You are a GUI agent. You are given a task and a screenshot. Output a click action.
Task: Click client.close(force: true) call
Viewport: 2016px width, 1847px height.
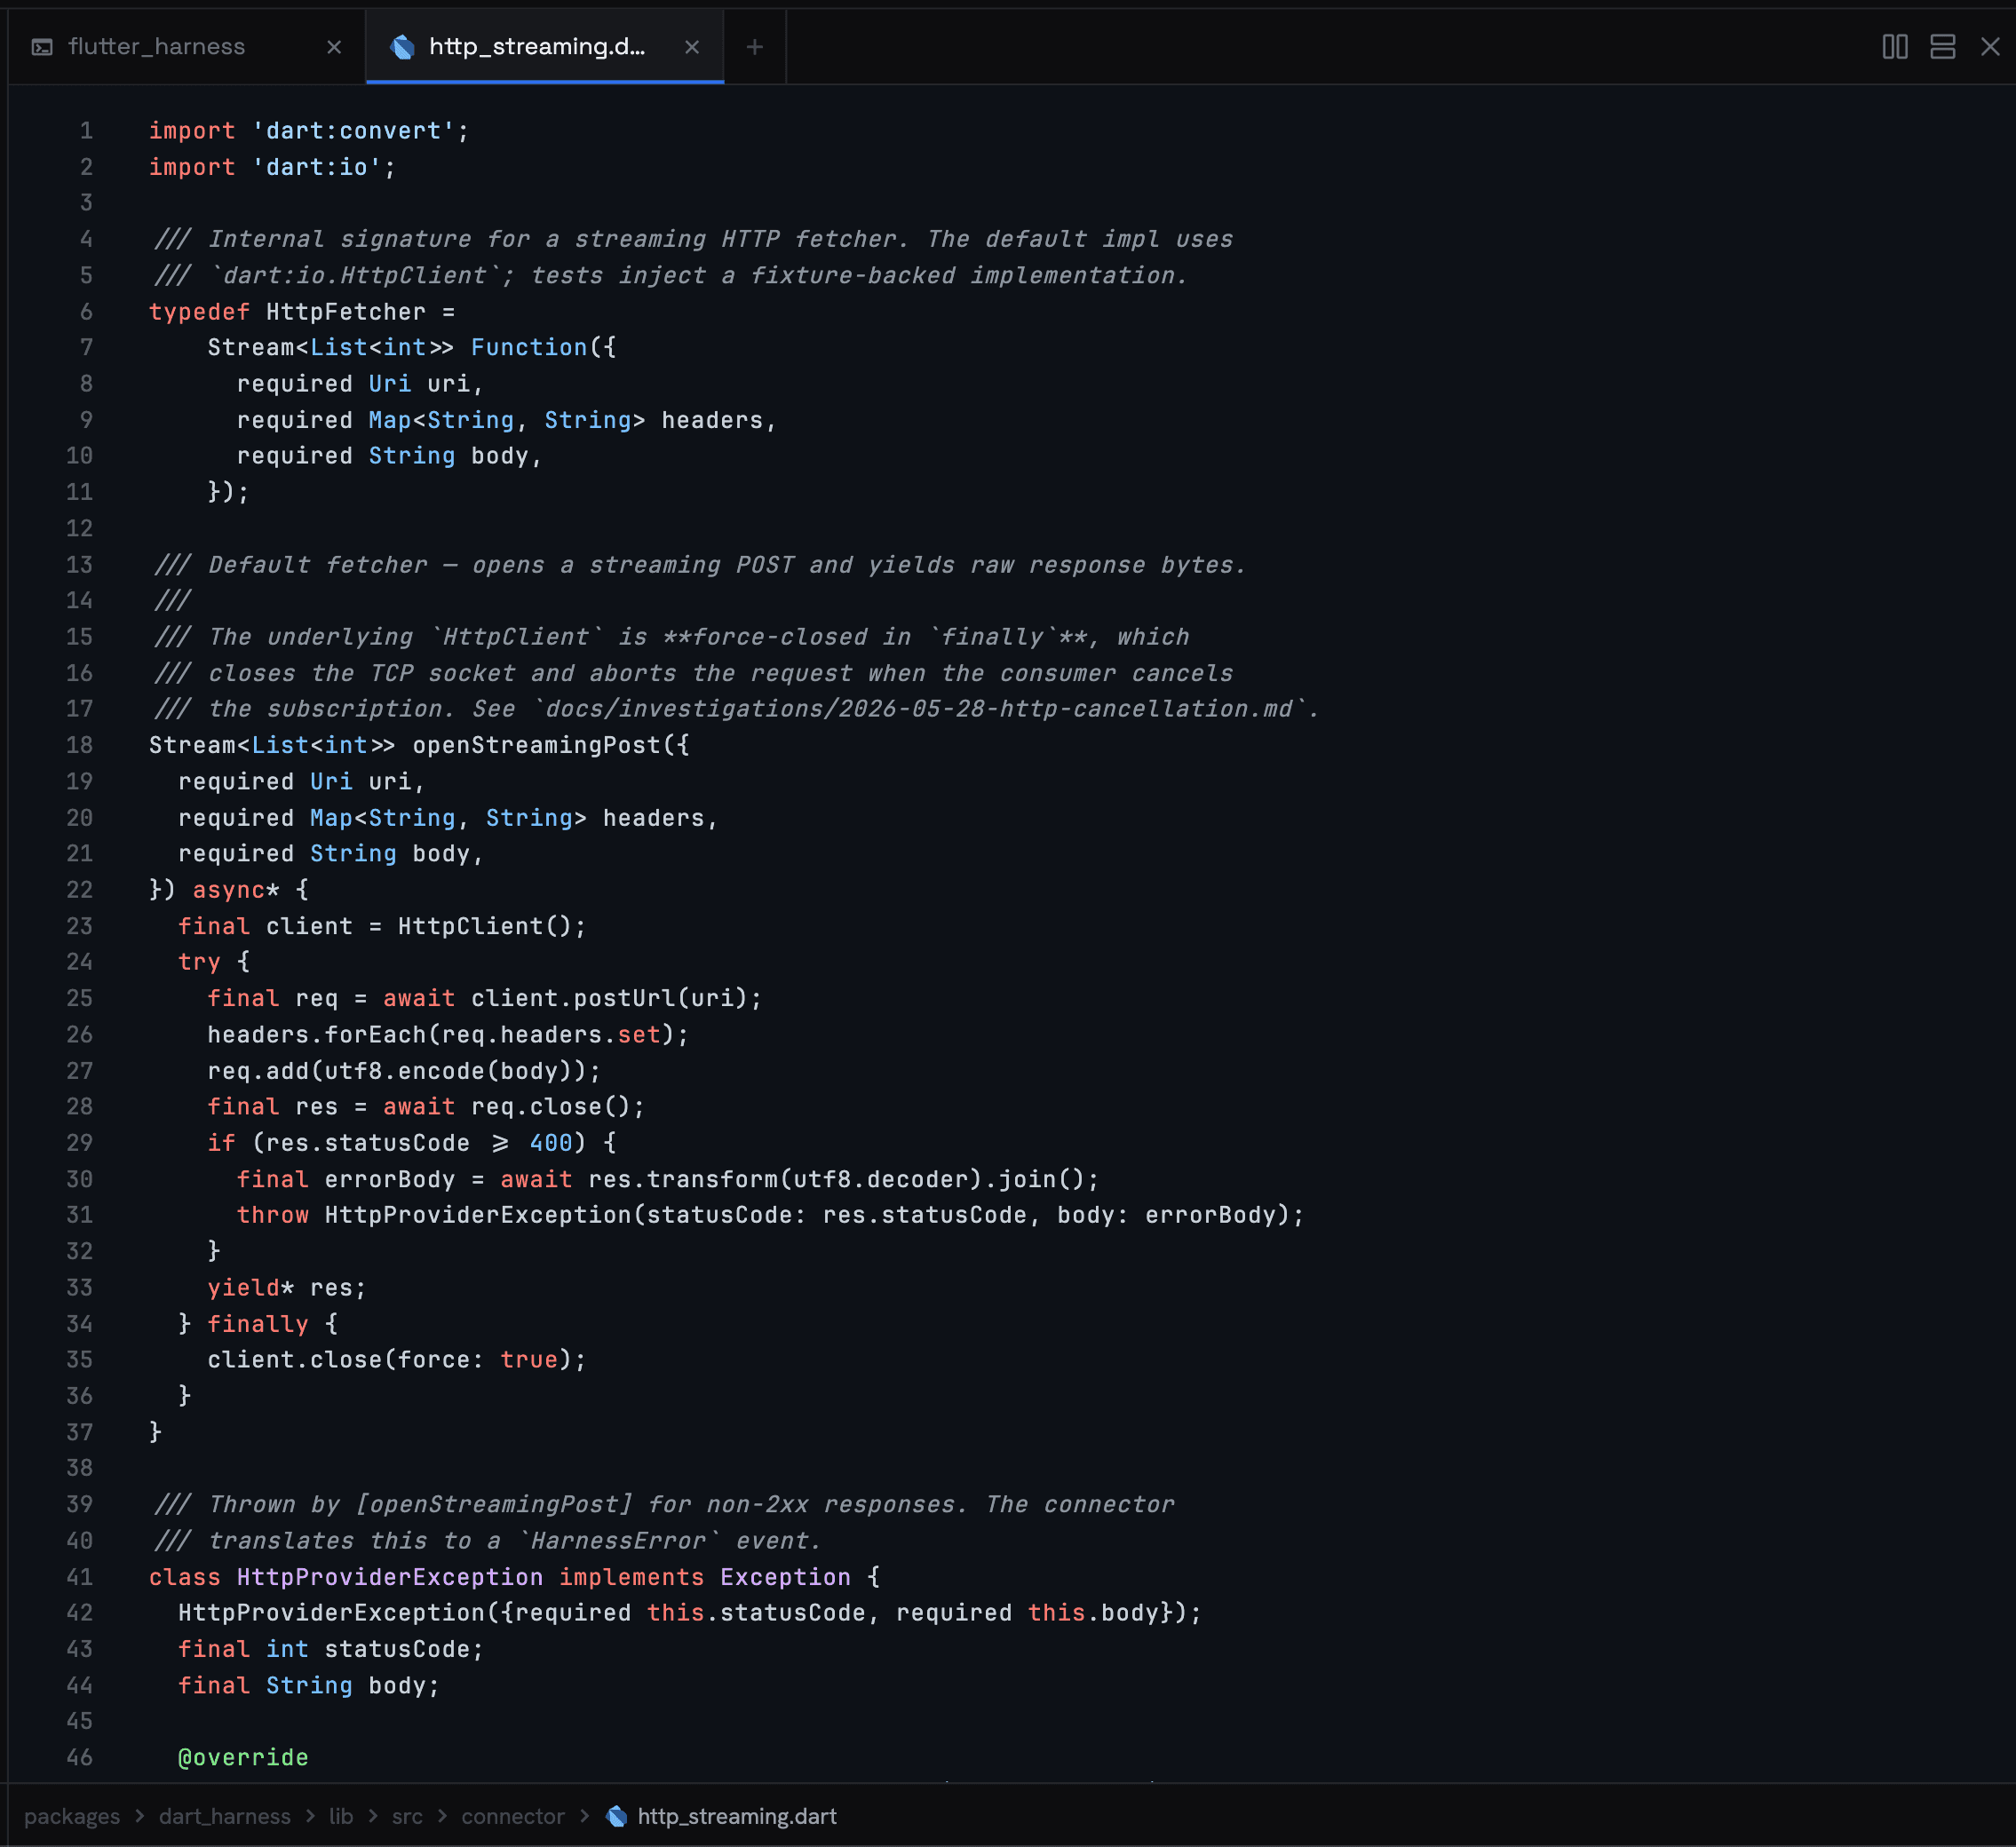coord(390,1360)
